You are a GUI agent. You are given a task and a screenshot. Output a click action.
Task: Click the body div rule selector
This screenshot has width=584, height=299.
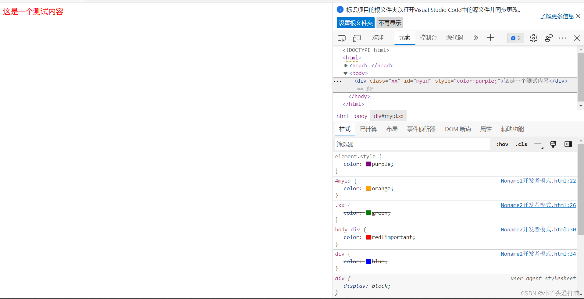point(347,230)
